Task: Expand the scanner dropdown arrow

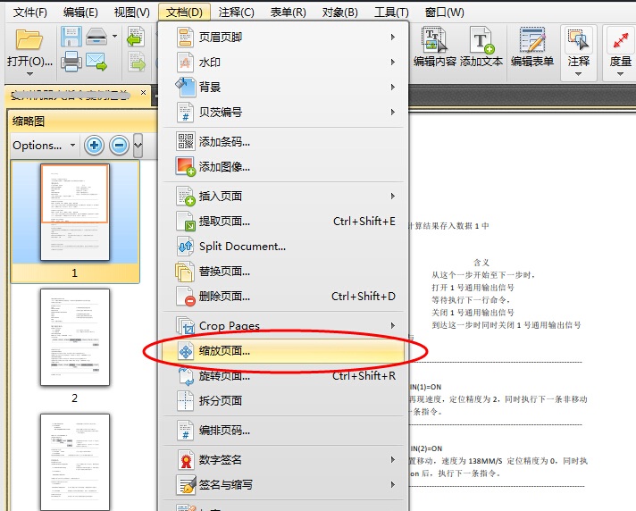Action: (x=115, y=36)
